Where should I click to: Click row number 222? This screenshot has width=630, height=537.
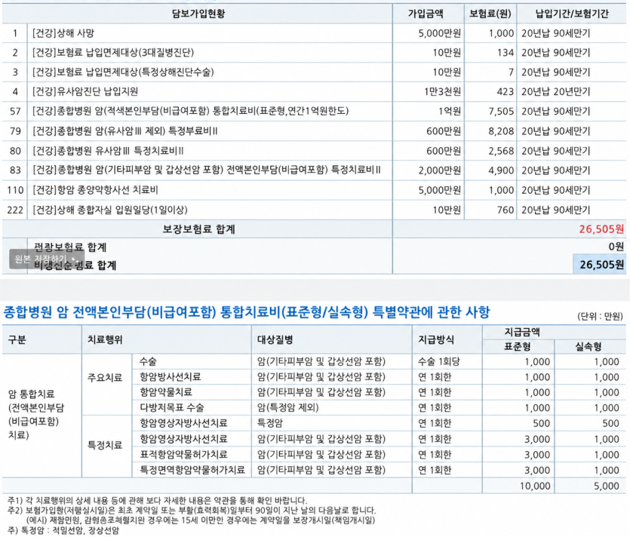pos(15,210)
